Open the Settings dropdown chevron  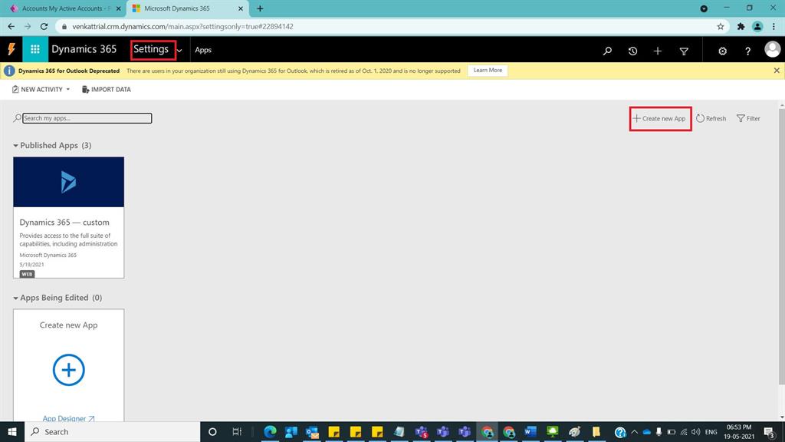[x=179, y=51]
